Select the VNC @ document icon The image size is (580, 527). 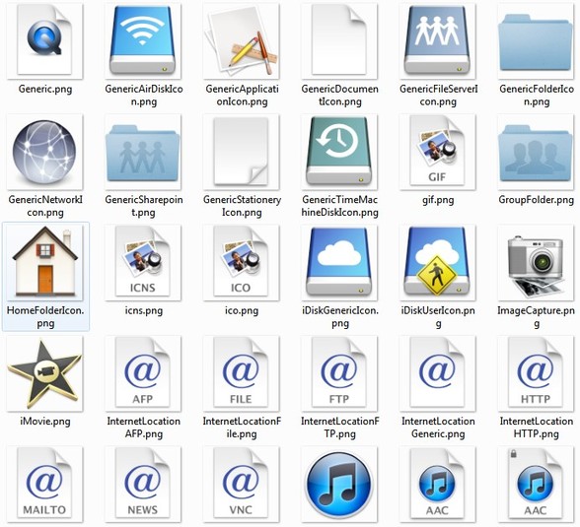(241, 485)
